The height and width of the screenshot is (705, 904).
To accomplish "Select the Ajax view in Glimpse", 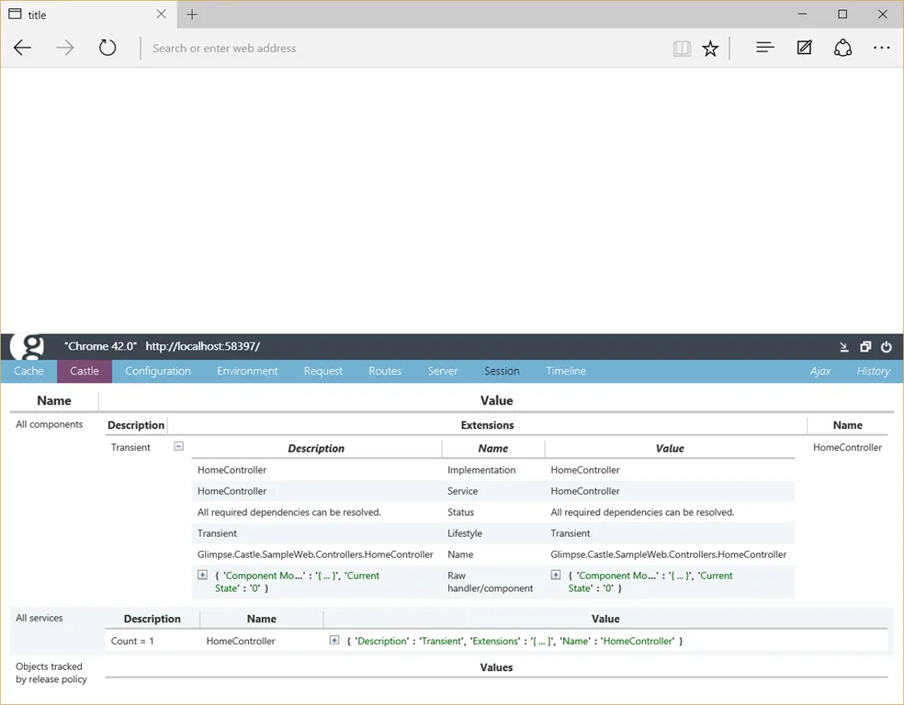I will [820, 371].
